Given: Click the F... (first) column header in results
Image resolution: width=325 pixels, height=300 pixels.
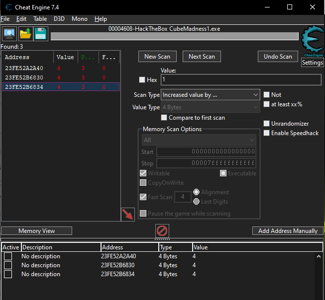Looking at the screenshot, I should [x=109, y=57].
